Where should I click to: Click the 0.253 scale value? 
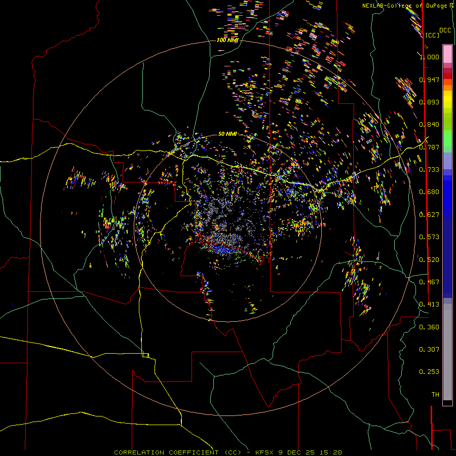coord(429,372)
